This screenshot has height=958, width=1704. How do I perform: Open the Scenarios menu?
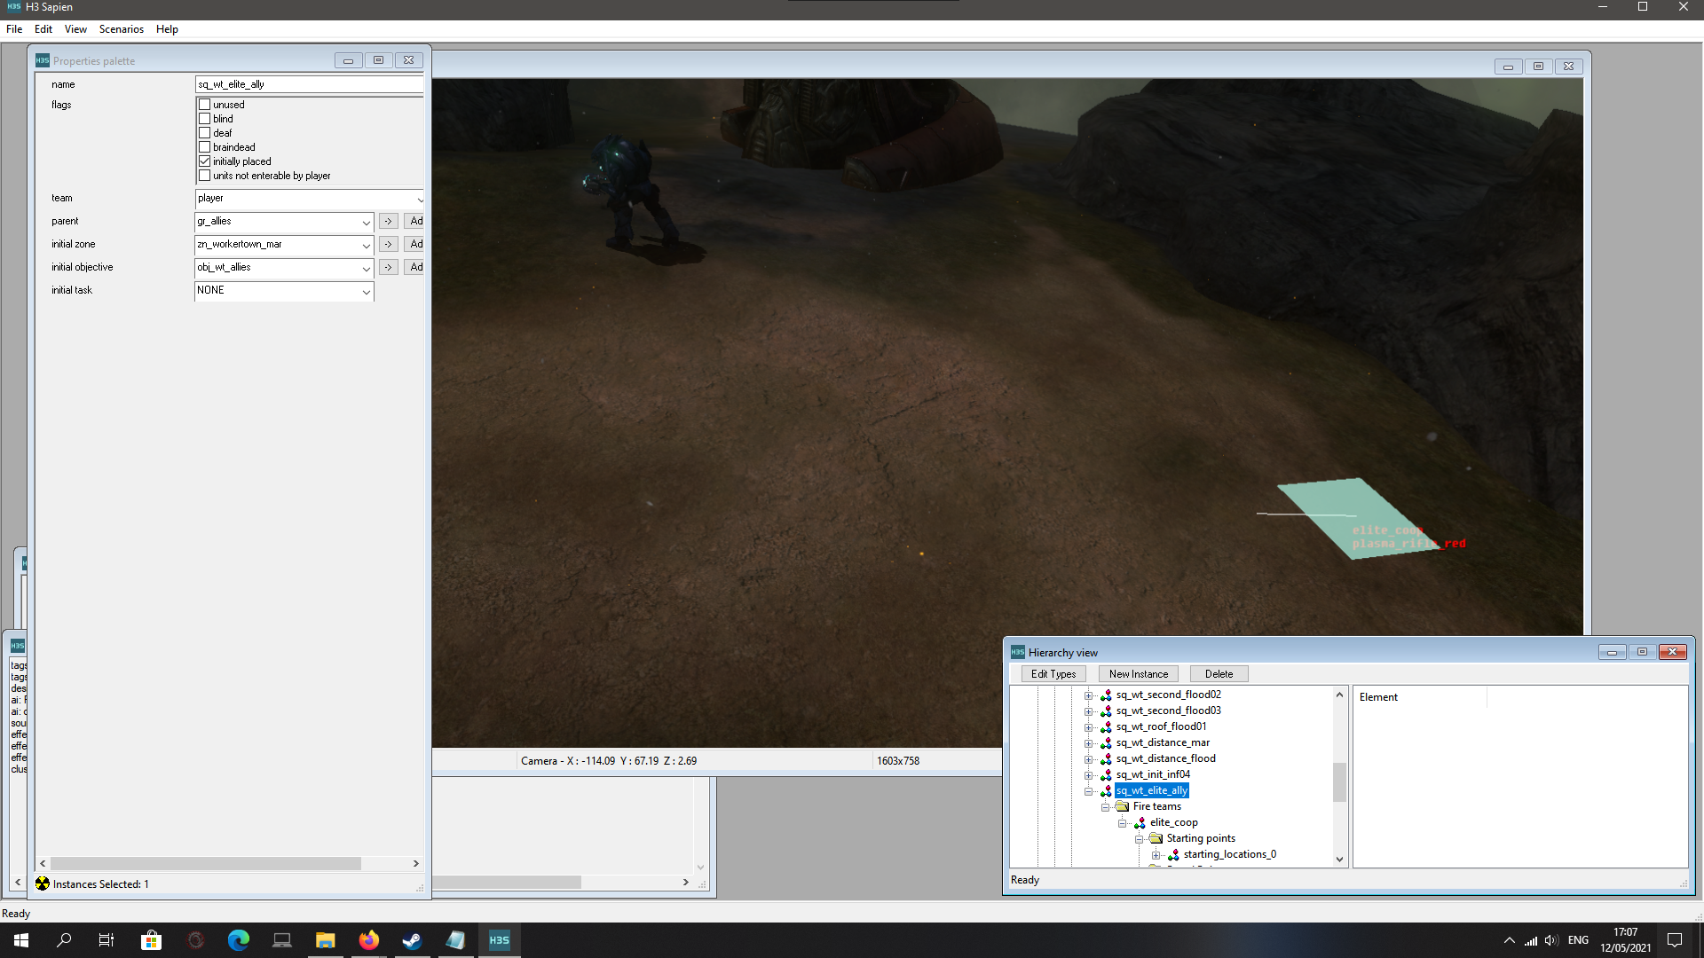pyautogui.click(x=121, y=29)
